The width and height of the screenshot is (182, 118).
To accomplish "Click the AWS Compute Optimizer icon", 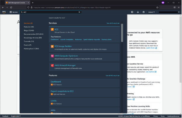I will pyautogui.click(x=52, y=56).
